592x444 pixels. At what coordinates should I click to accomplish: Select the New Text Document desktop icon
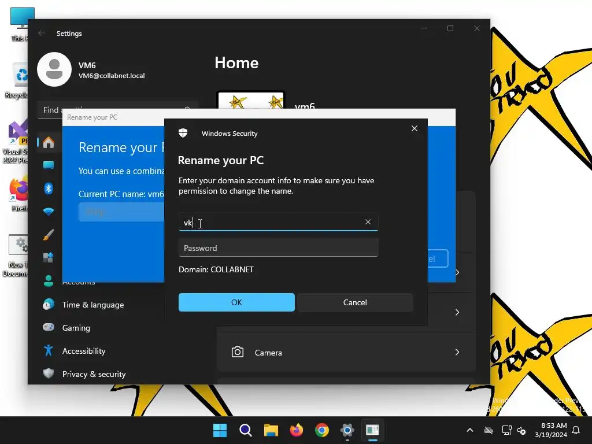tap(14, 256)
